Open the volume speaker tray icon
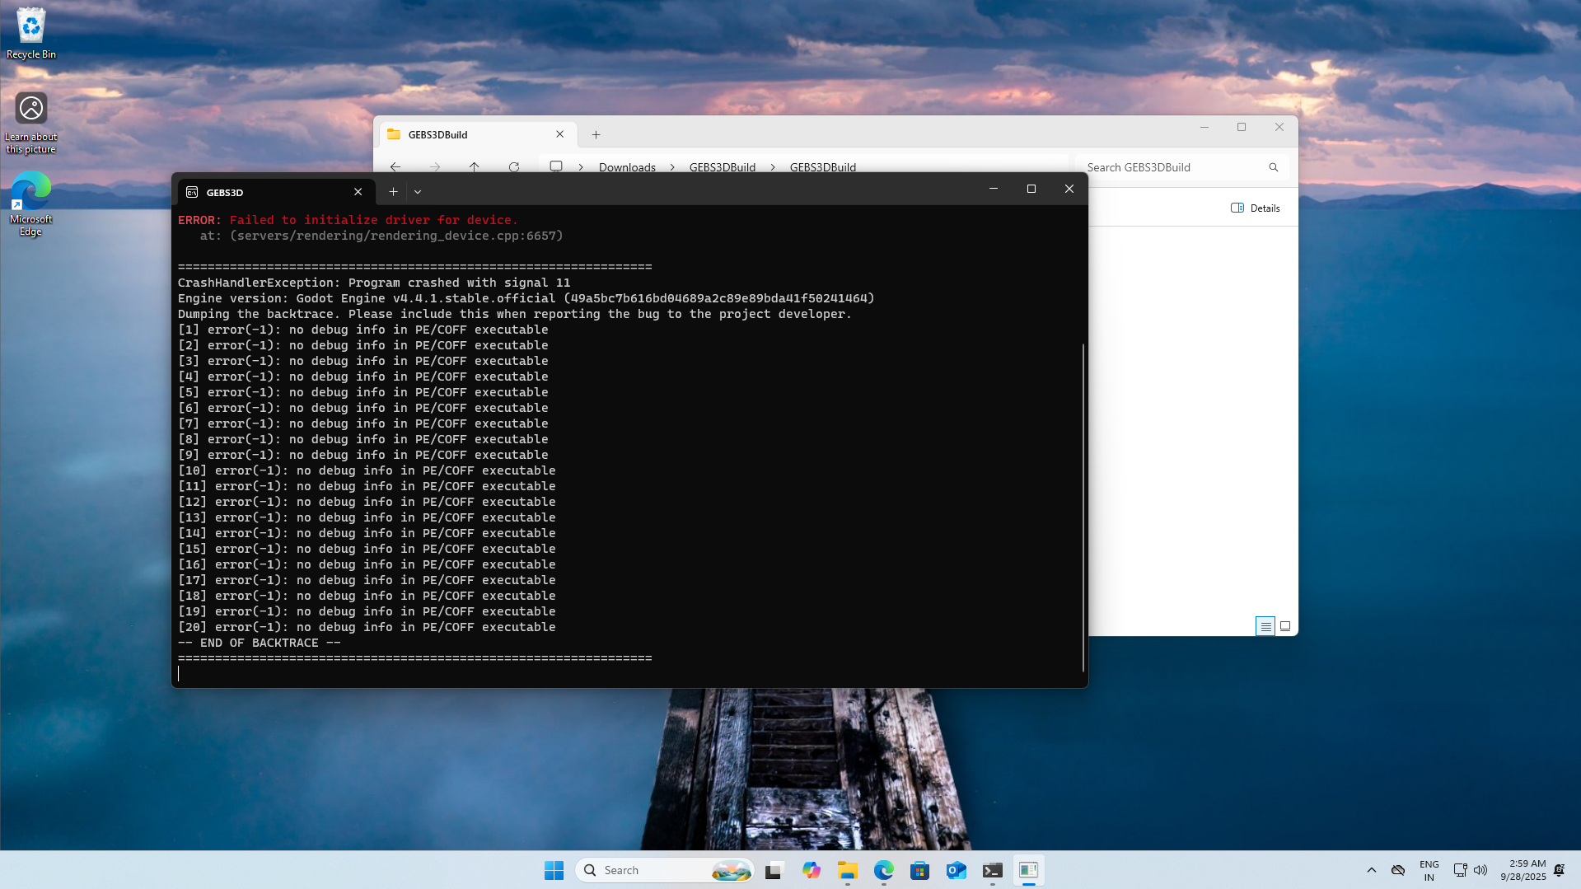 click(x=1480, y=870)
